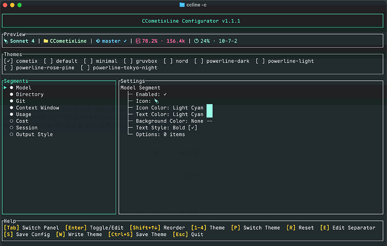Click the Settings panel title
The height and width of the screenshot is (246, 387).
(133, 81)
